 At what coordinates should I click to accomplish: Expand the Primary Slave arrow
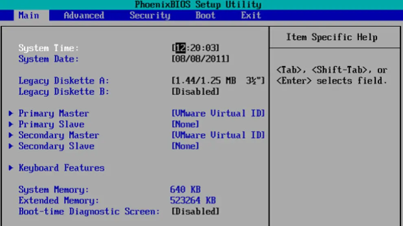[x=11, y=124]
